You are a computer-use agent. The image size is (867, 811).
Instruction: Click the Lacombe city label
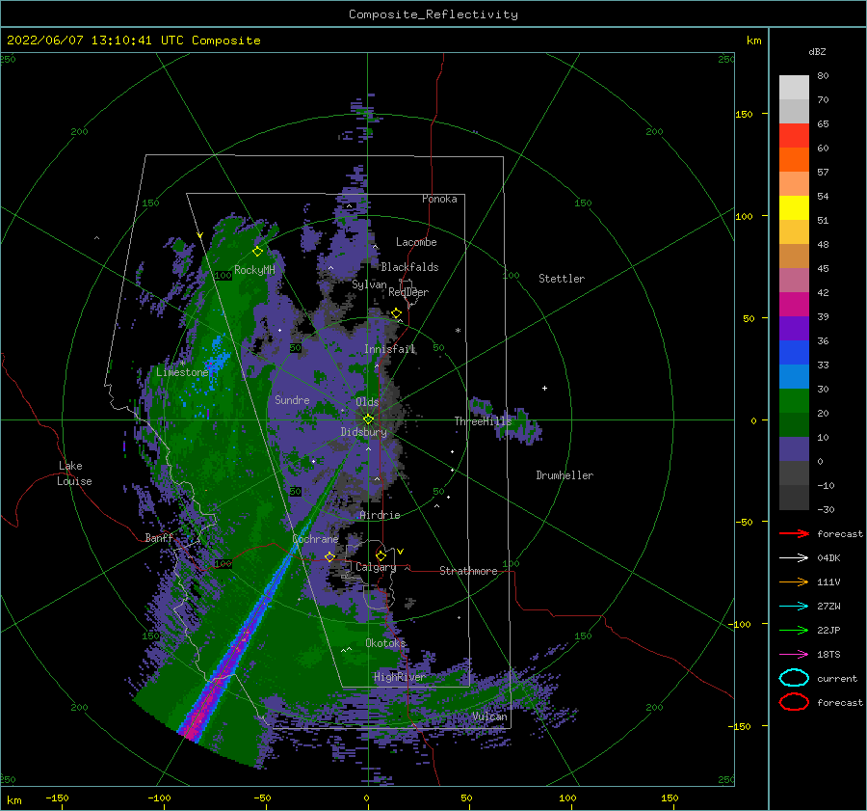tap(416, 242)
